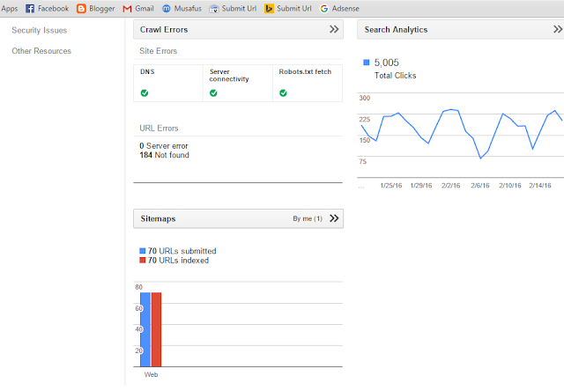Click the 70 URLs indexed text
The height and width of the screenshot is (391, 564).
pyautogui.click(x=178, y=260)
